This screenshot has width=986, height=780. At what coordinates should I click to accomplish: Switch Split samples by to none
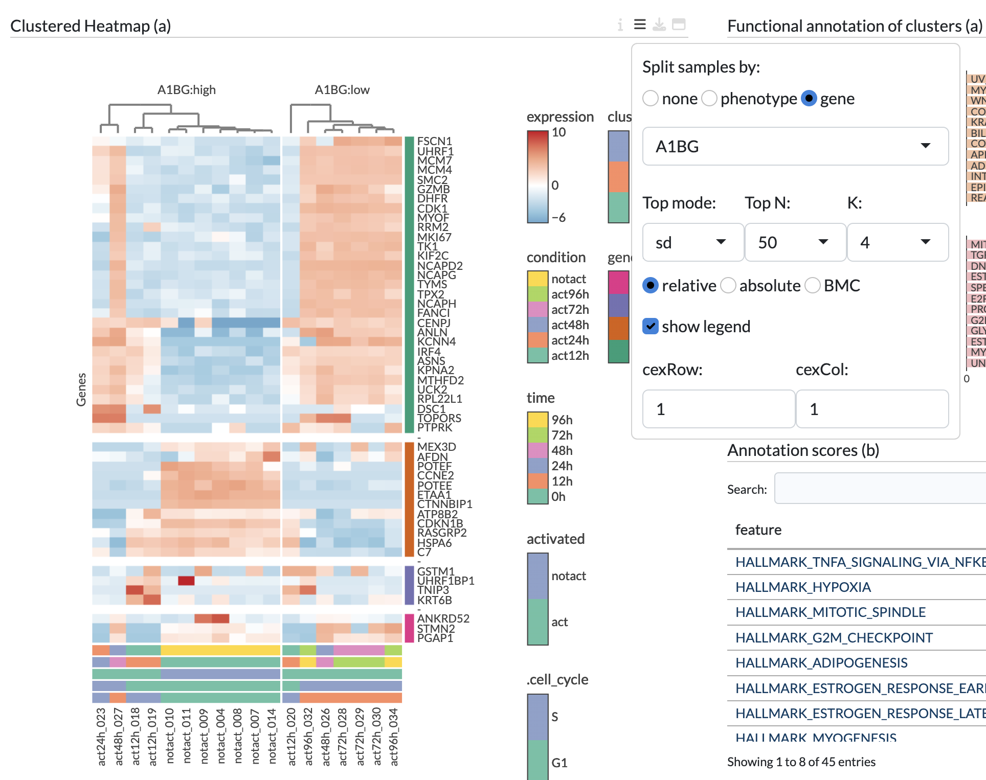pyautogui.click(x=651, y=99)
